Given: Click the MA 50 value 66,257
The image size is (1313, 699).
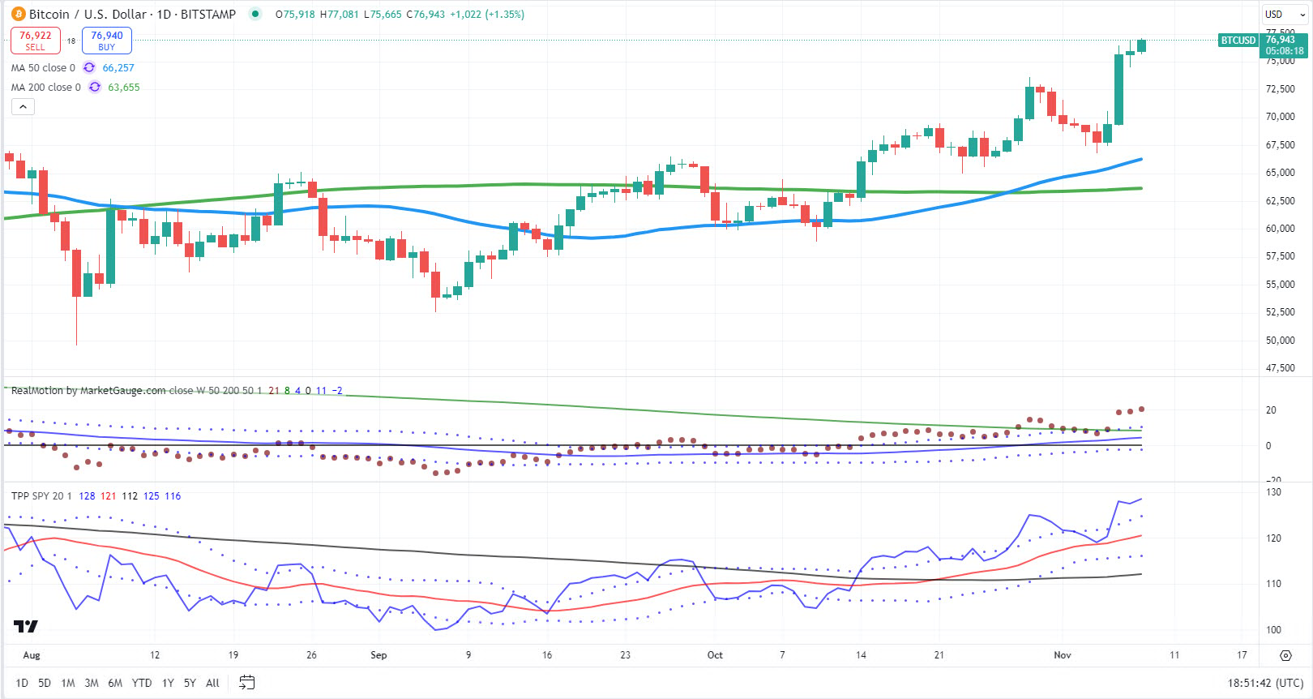Looking at the screenshot, I should (118, 67).
